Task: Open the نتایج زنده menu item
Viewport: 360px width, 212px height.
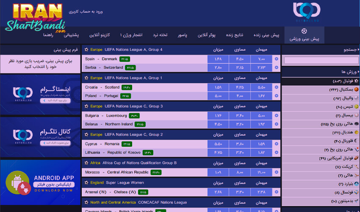Action: (234, 35)
